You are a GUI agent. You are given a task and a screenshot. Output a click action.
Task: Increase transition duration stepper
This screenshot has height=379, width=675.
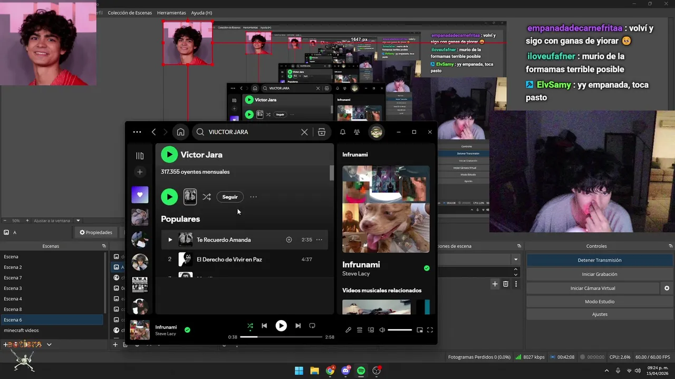[x=516, y=270]
